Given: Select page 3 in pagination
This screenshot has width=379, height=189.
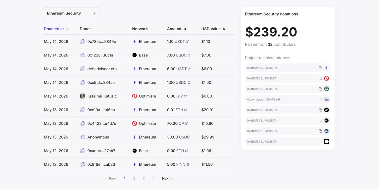Looking at the screenshot, I should click(x=144, y=179).
